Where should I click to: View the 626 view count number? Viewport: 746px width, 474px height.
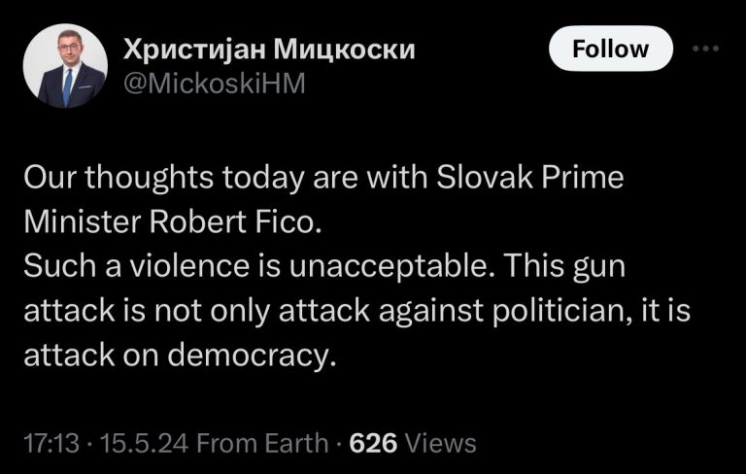tap(373, 443)
